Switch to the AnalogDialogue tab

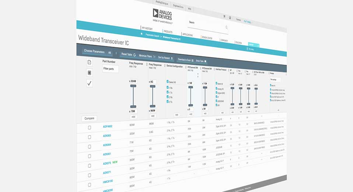[x=162, y=2]
